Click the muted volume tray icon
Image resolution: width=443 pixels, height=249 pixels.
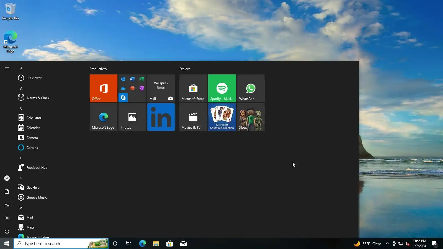(407, 243)
